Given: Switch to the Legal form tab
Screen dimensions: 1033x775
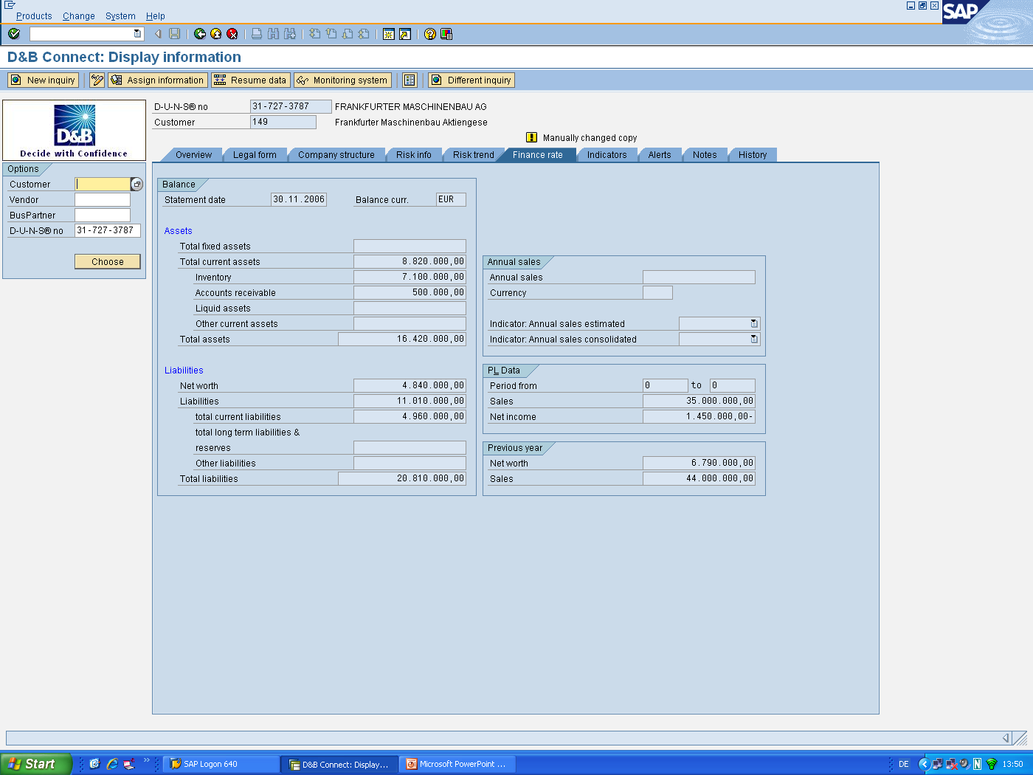Looking at the screenshot, I should (x=255, y=155).
